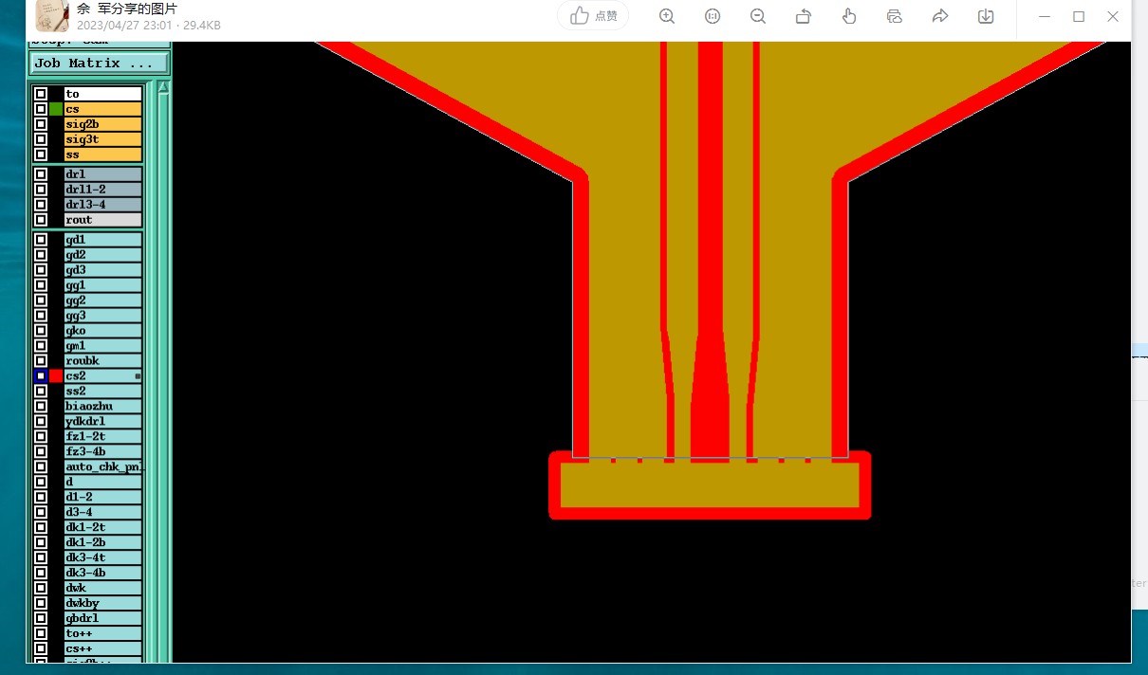Screen dimensions: 1148x675
Task: Select the dwkby layer name
Action: click(x=103, y=603)
